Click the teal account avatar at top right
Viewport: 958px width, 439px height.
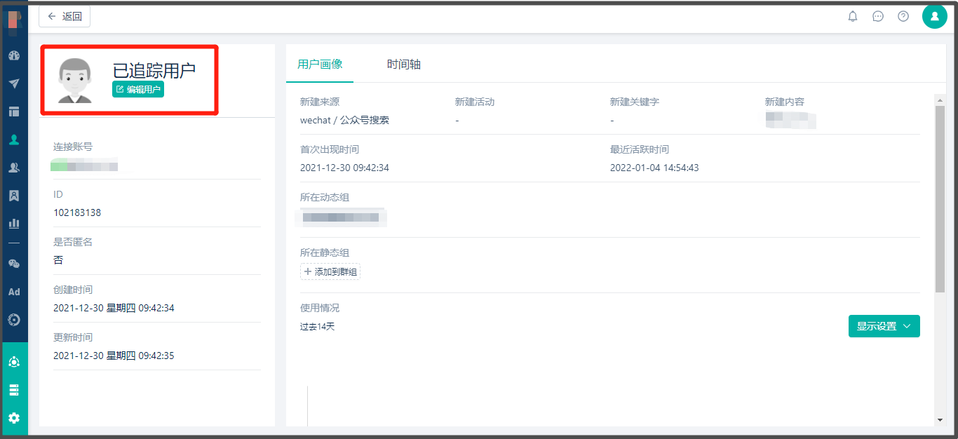[x=934, y=16]
